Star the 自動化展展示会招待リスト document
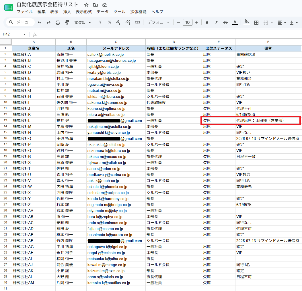302x291 pixels. tap(86, 5)
